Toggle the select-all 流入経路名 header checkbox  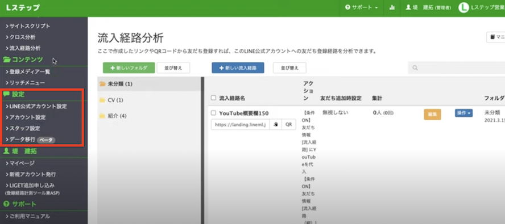tap(213, 98)
